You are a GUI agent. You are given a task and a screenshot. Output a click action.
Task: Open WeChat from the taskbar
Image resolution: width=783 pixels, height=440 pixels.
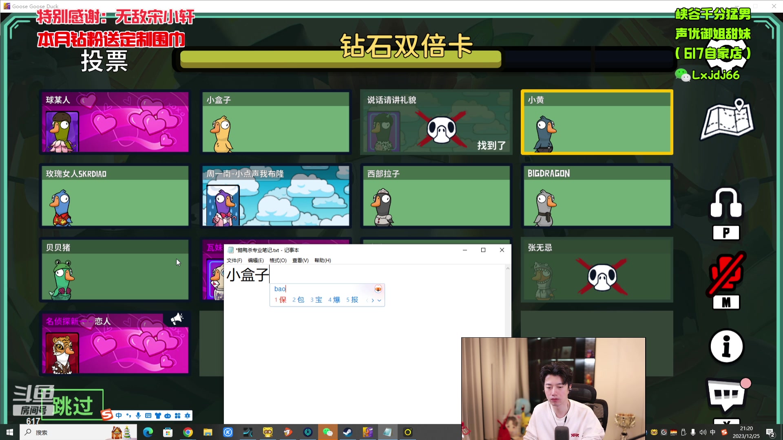327,432
